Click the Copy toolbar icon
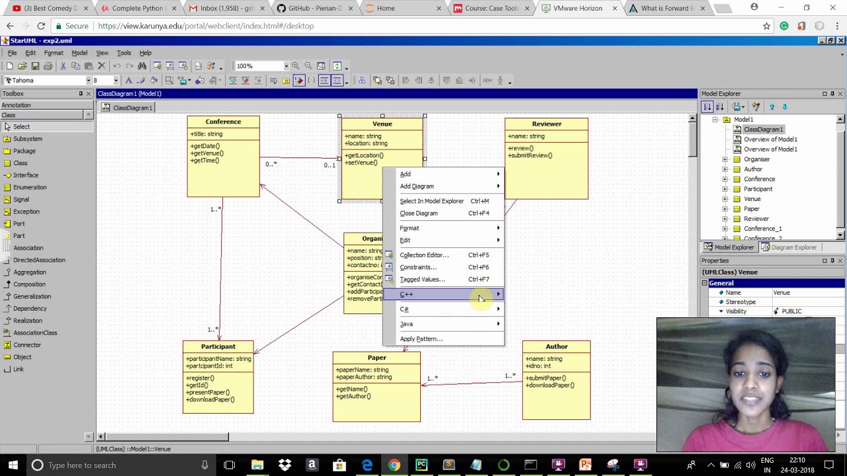The height and width of the screenshot is (476, 847). click(x=76, y=66)
